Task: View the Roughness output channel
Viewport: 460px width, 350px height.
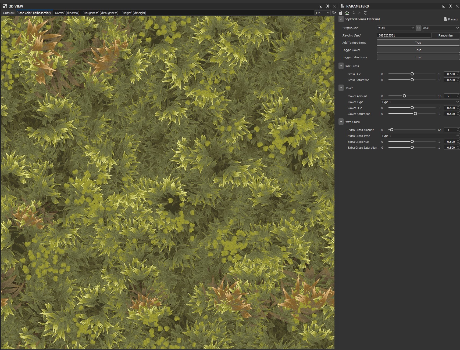Action: coord(101,13)
